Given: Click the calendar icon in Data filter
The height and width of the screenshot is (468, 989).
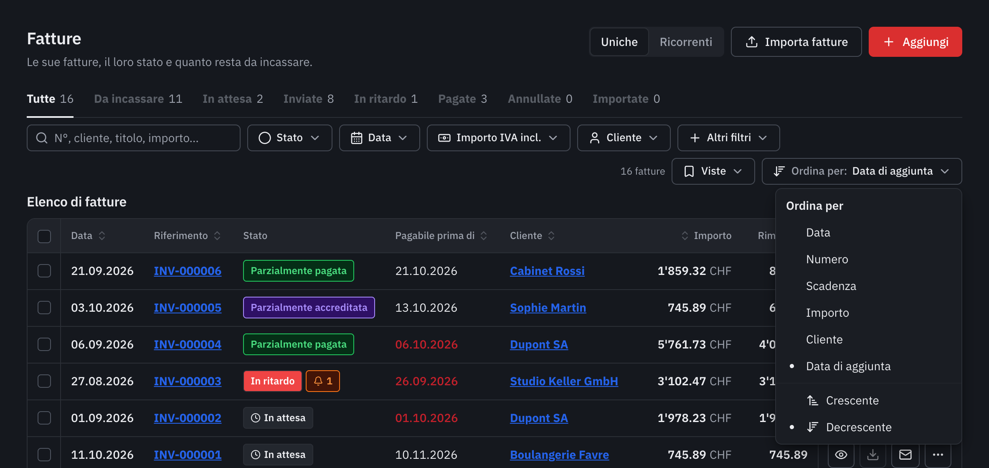Looking at the screenshot, I should click(x=356, y=138).
